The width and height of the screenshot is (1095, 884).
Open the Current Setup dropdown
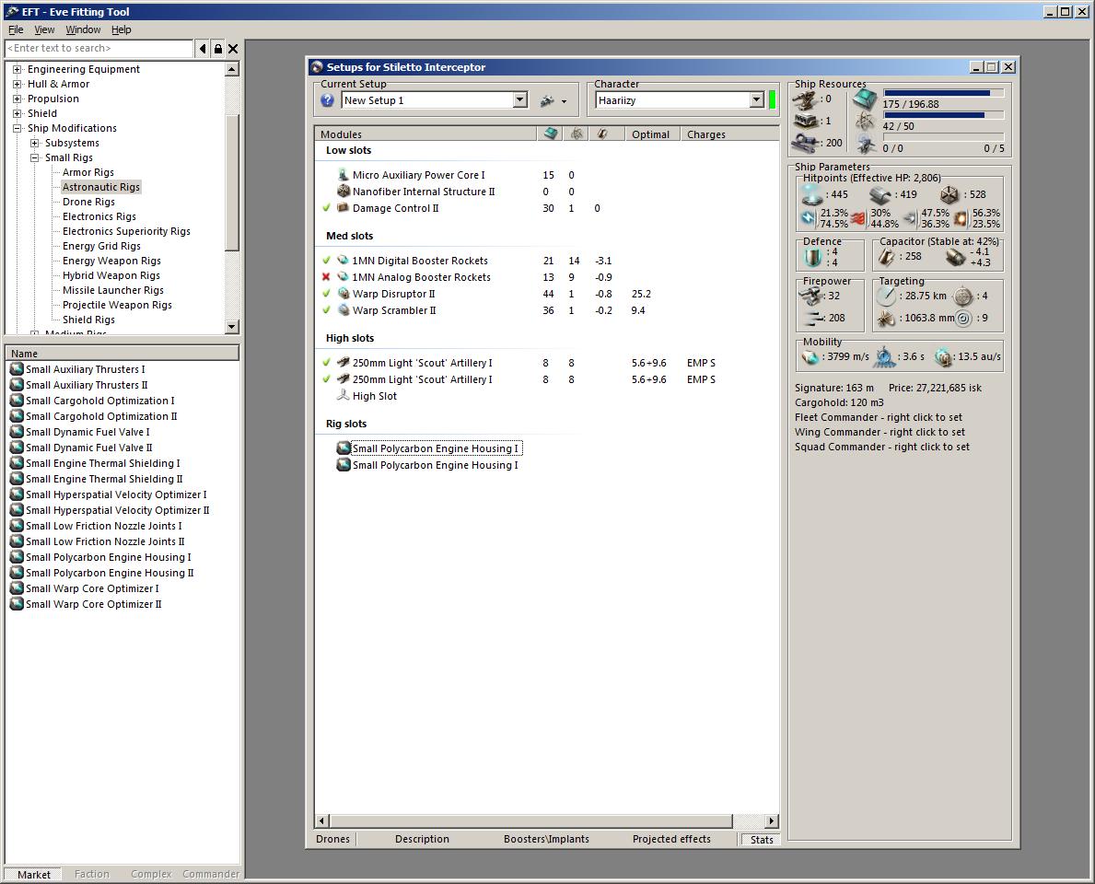tap(519, 100)
